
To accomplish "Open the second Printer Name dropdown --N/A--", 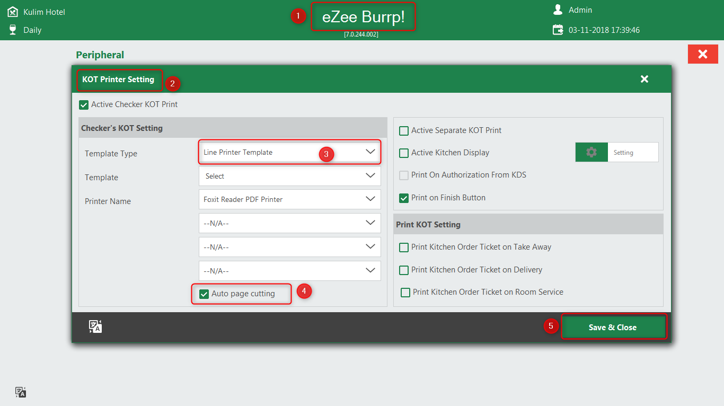I will 290,223.
